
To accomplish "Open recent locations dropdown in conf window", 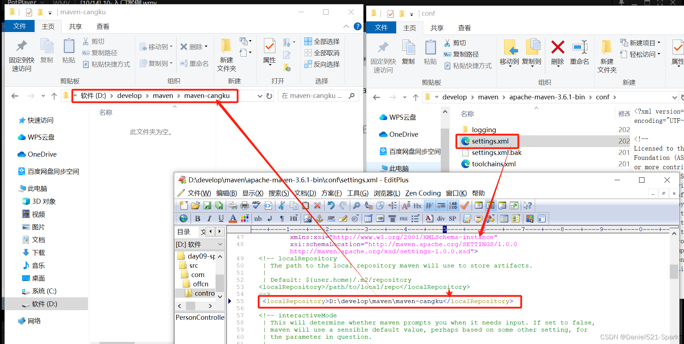I will pos(405,97).
